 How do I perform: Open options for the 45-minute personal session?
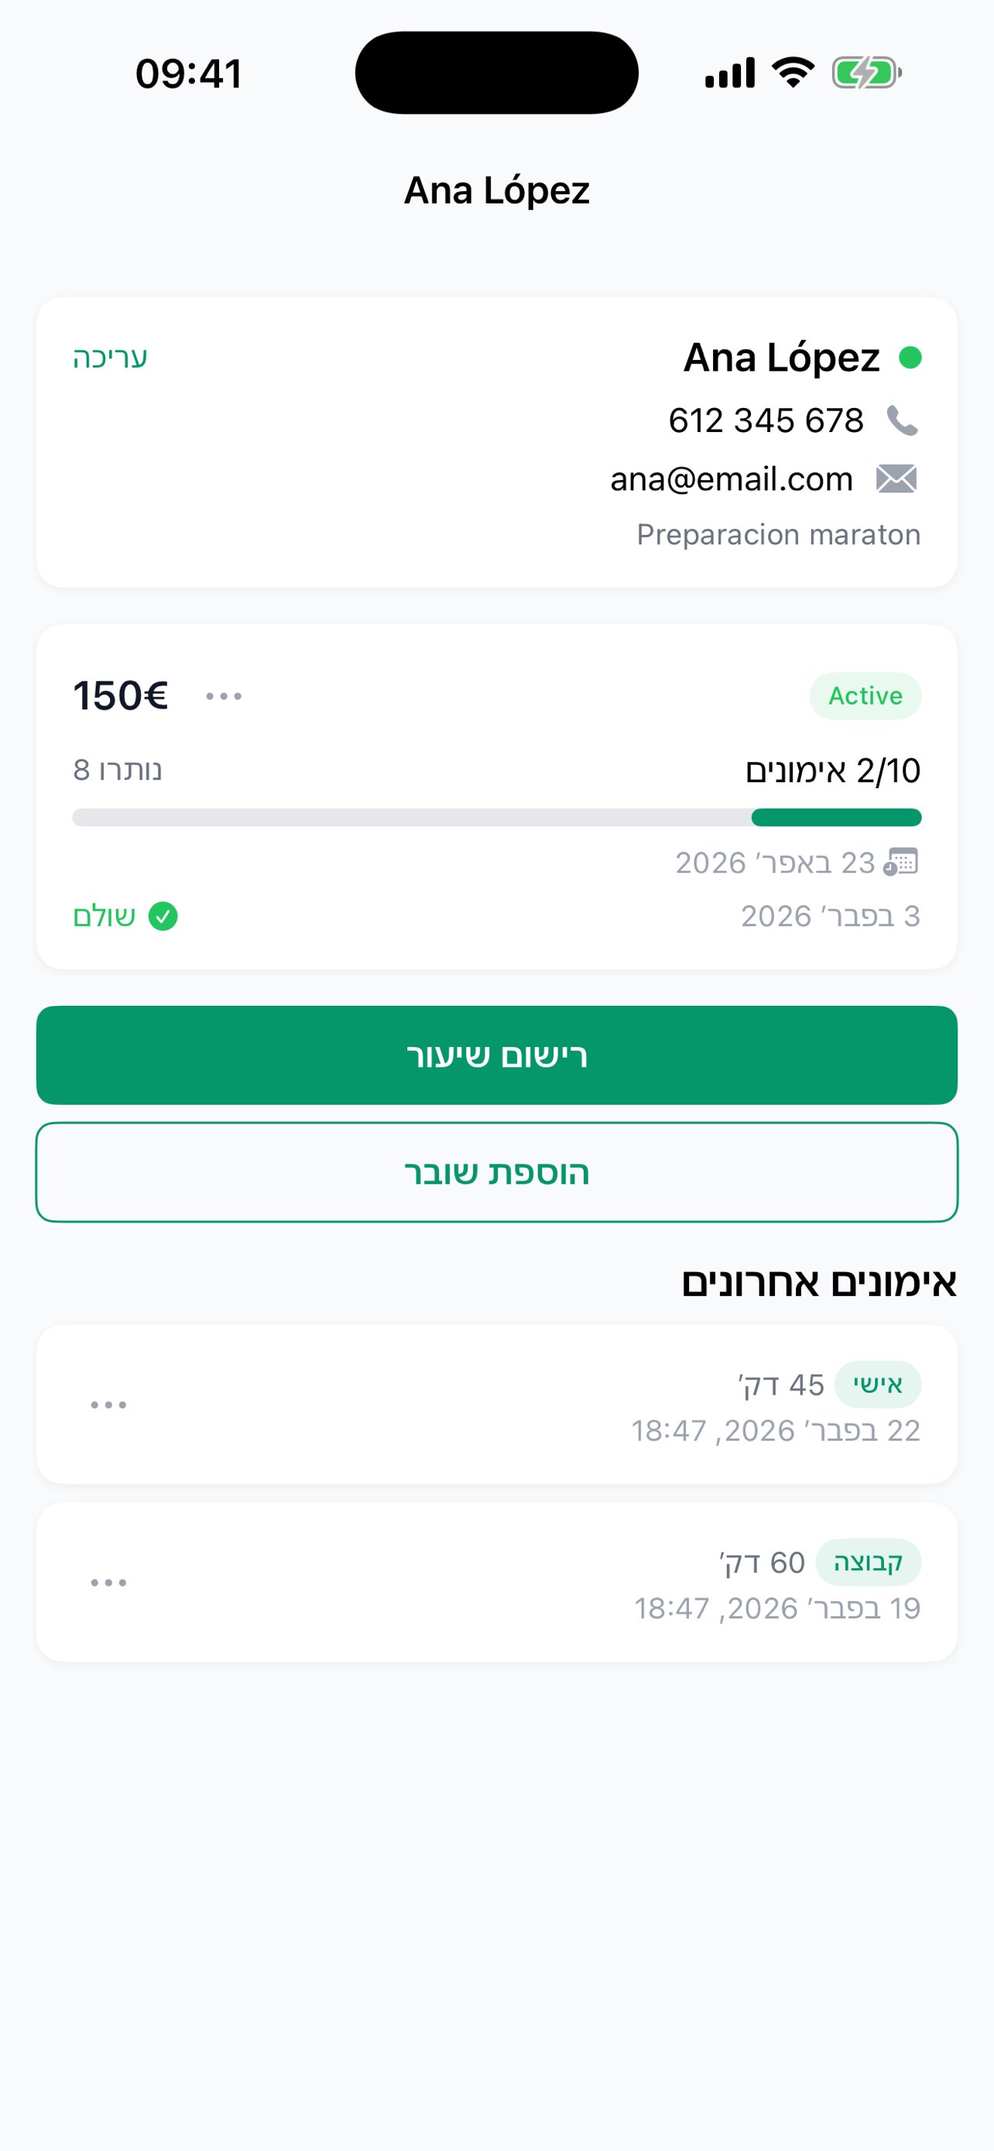coord(108,1405)
